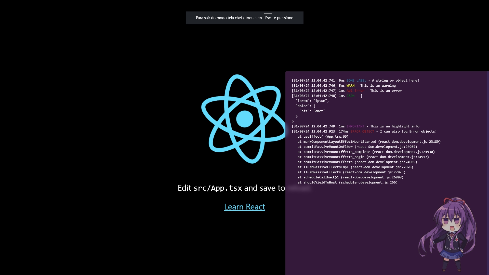Click 'This is an highlight info' message
The height and width of the screenshot is (275, 489).
tap(395, 126)
